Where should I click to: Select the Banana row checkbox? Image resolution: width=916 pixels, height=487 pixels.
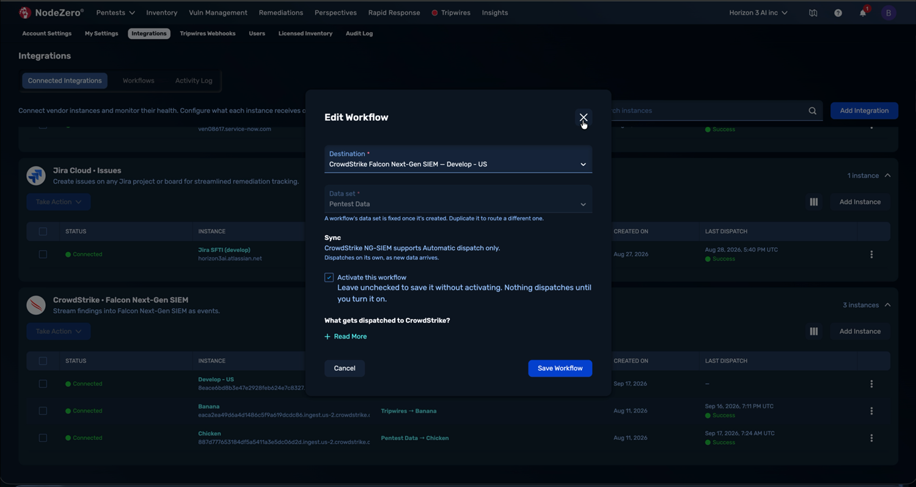(x=43, y=411)
